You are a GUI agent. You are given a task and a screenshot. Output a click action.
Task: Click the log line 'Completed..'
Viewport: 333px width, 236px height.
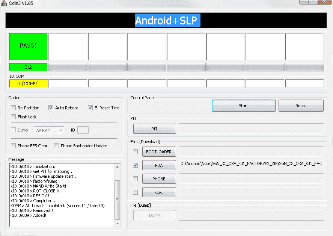point(33,201)
